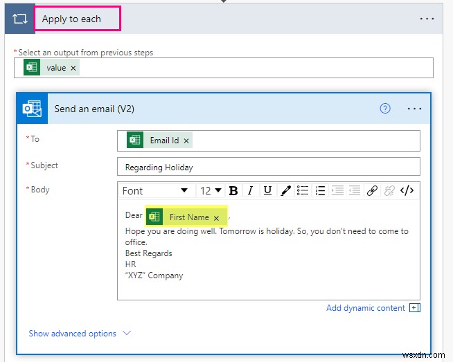Open the text highlight color pen tool
The image size is (453, 362).
coord(285,191)
